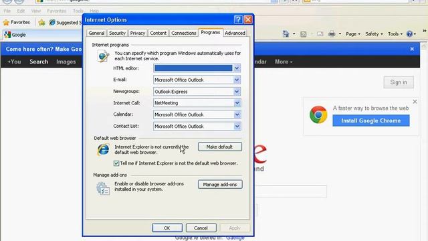Close the Chrome promotion box
The height and width of the screenshot is (241, 428).
415,102
